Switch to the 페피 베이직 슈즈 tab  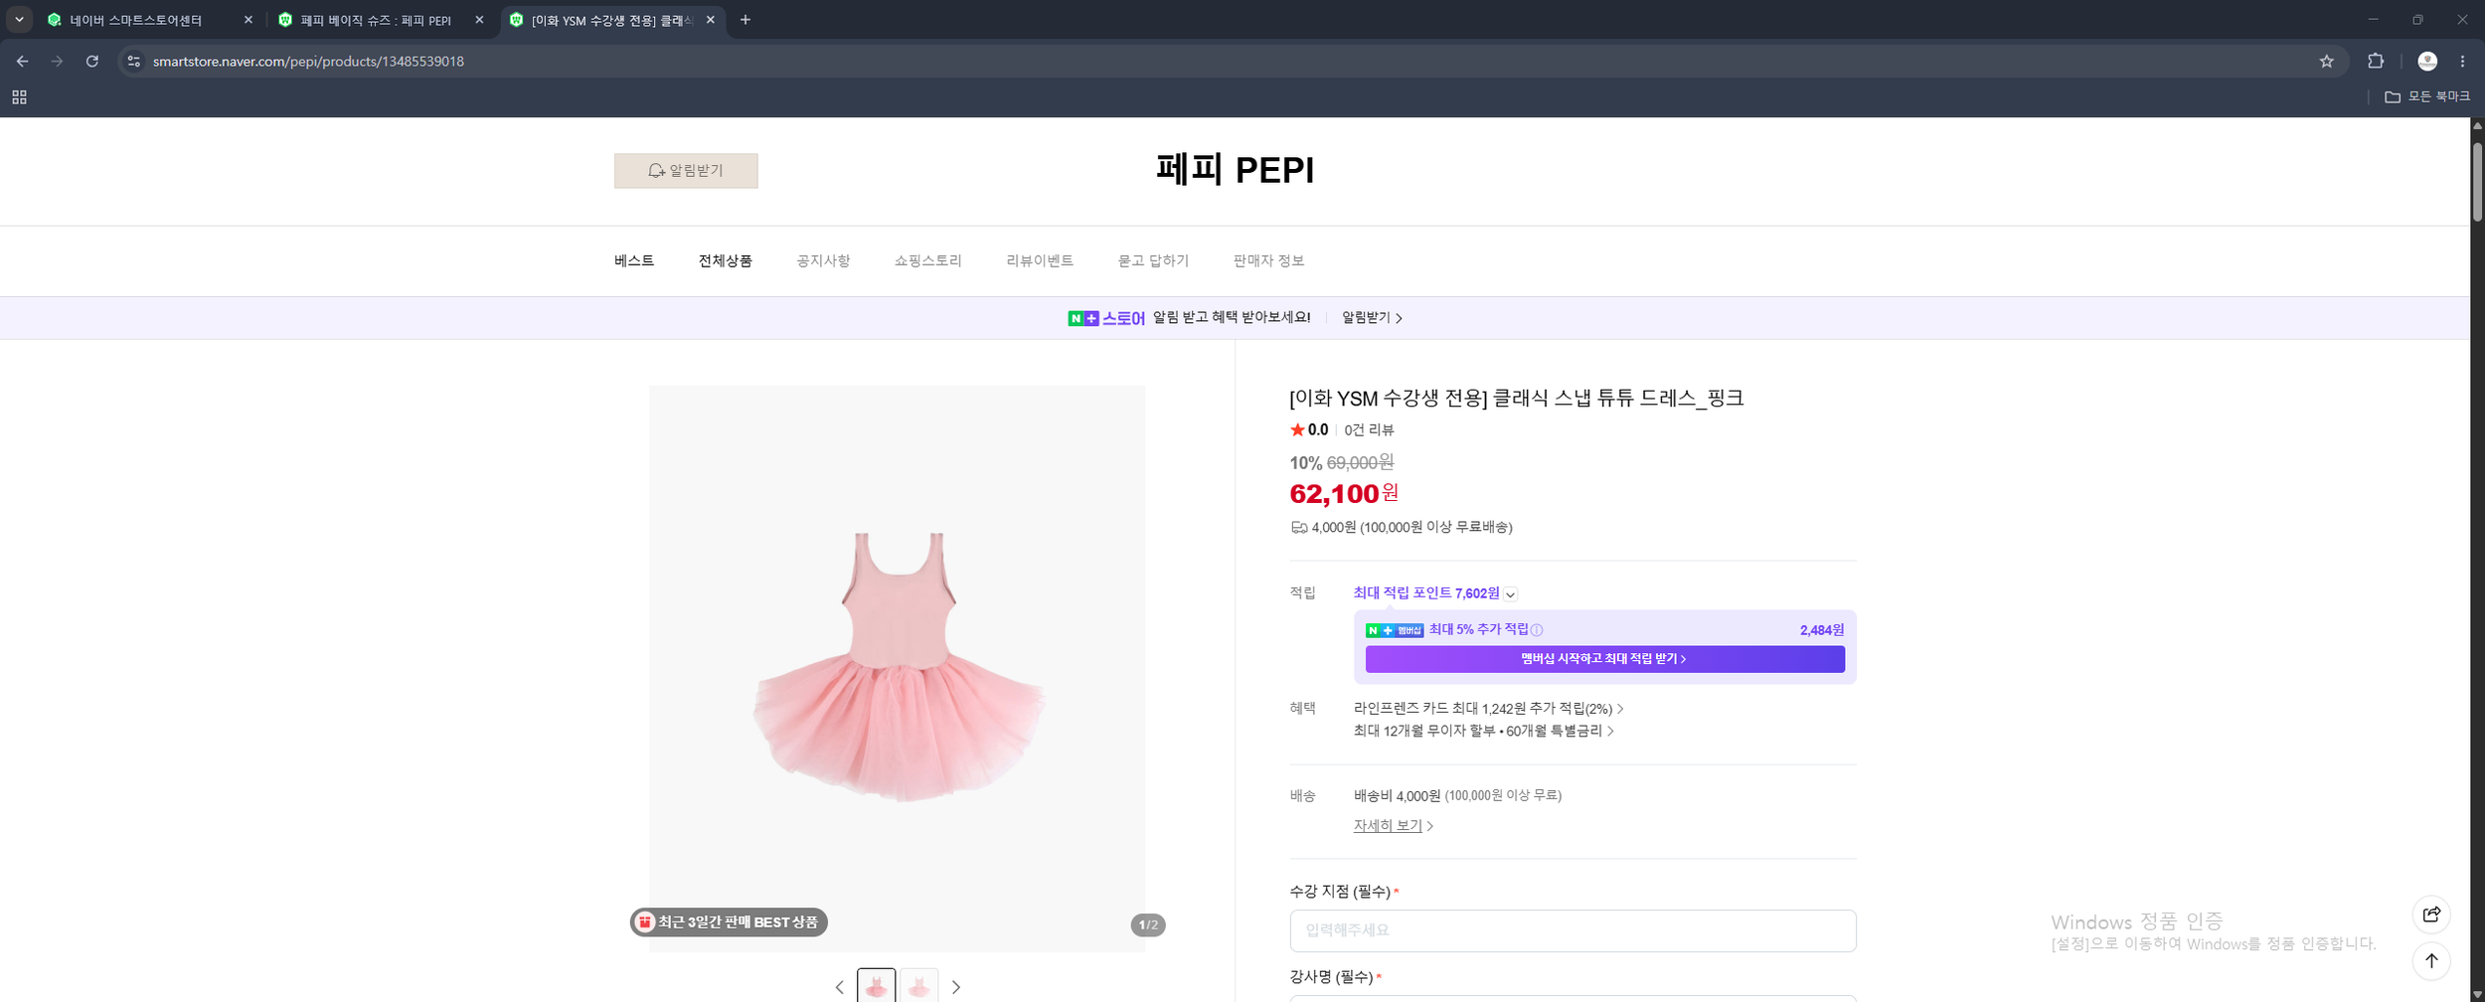tap(376, 20)
